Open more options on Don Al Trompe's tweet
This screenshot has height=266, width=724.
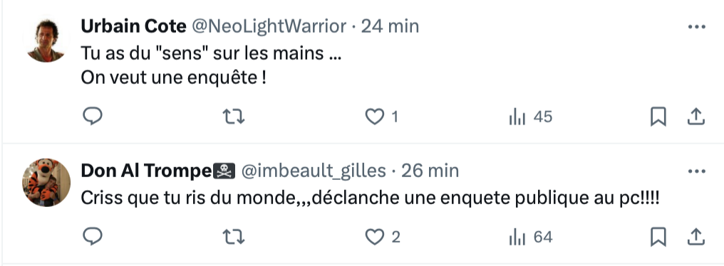click(696, 171)
